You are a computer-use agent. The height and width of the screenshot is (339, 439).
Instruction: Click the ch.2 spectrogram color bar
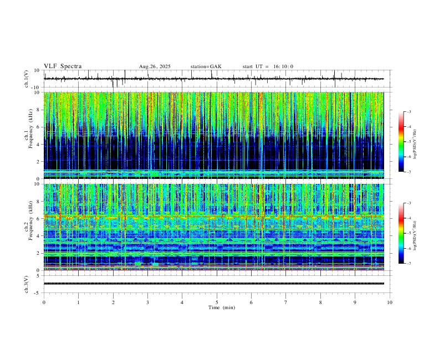click(x=401, y=233)
